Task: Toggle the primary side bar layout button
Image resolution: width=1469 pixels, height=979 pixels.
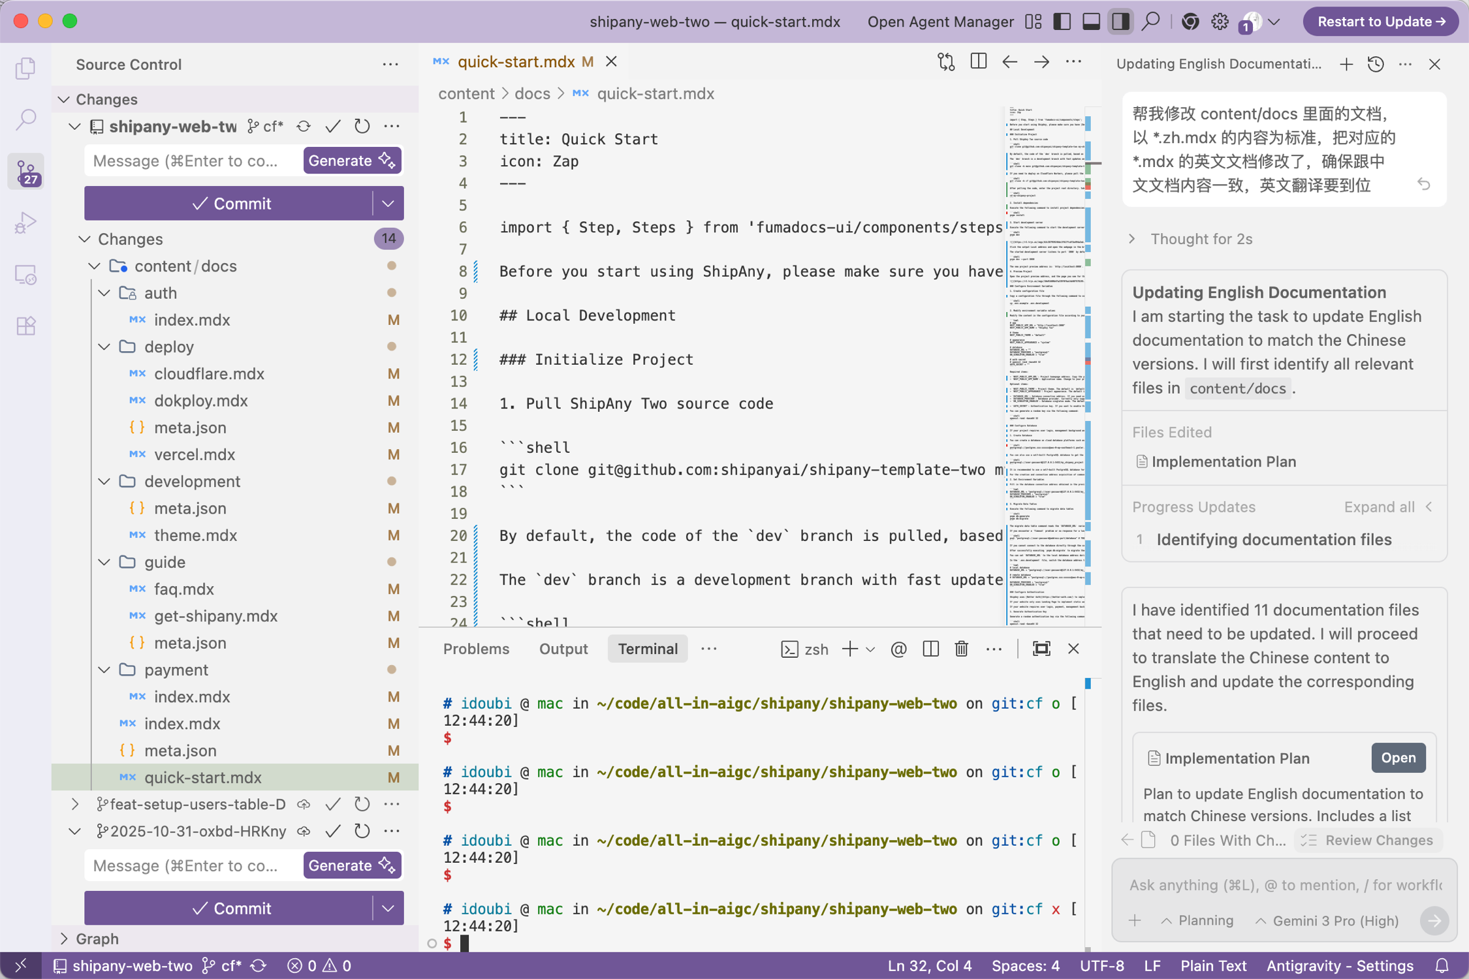Action: [1062, 22]
